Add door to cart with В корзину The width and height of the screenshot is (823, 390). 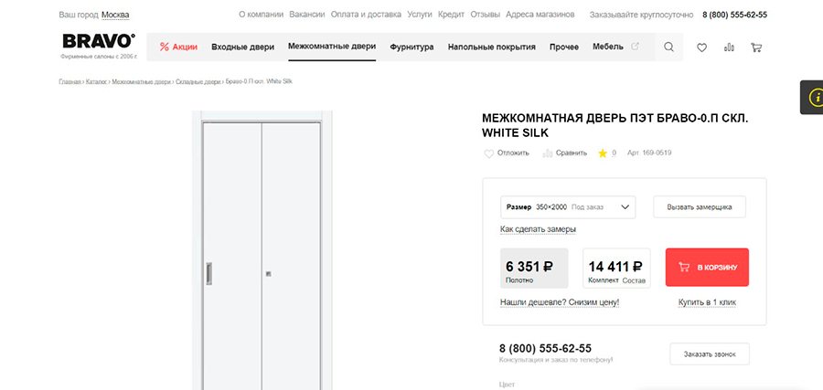click(x=707, y=268)
